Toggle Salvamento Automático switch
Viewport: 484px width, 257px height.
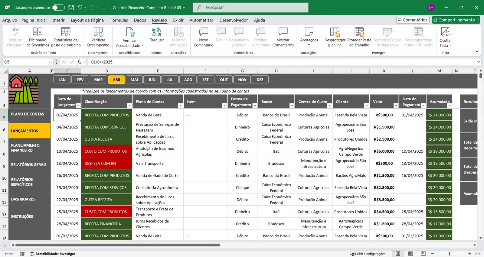(58, 8)
